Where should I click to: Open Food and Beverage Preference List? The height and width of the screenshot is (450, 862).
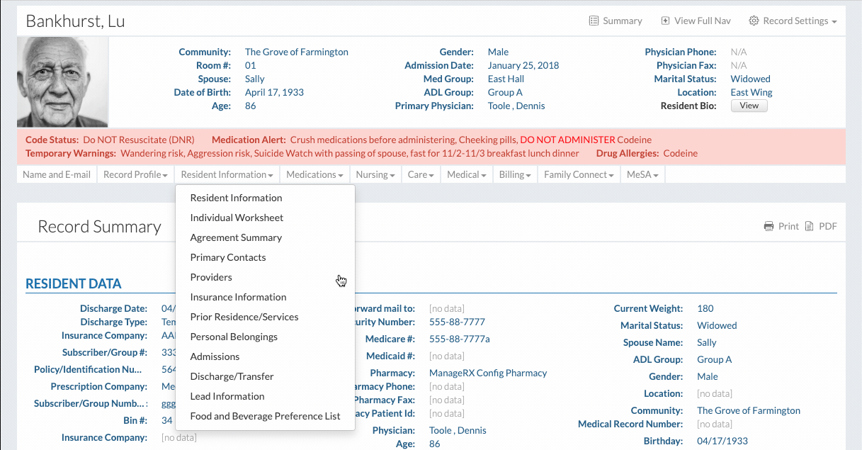pos(265,416)
